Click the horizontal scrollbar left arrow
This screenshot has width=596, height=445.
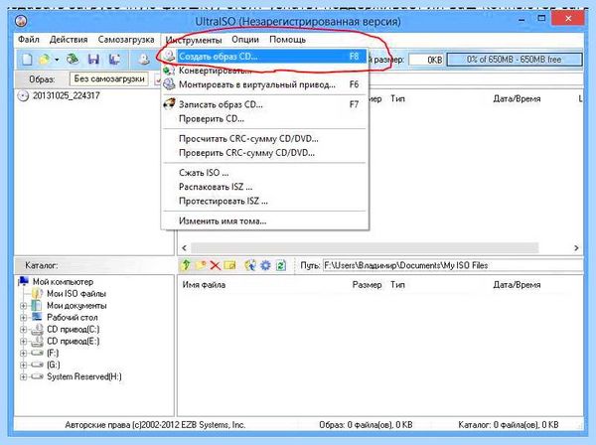185,248
